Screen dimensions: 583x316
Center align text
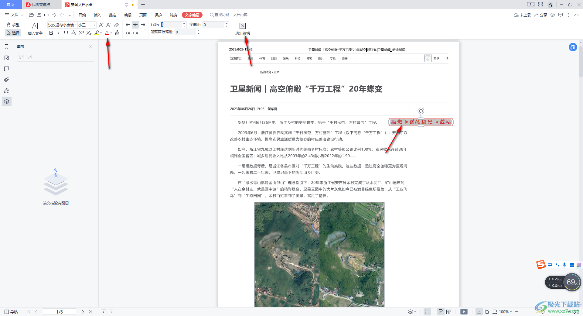(x=135, y=25)
